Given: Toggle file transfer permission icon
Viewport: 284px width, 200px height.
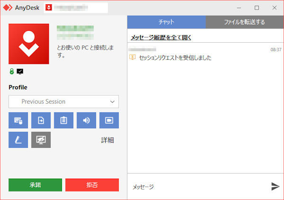Looking at the screenshot, I should pos(41,120).
